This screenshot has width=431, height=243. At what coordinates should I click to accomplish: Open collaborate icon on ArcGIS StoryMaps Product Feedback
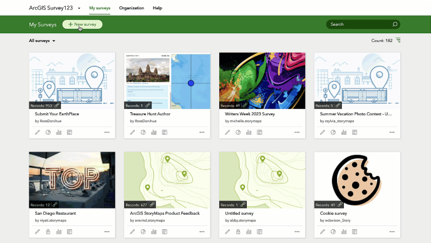pos(143,232)
